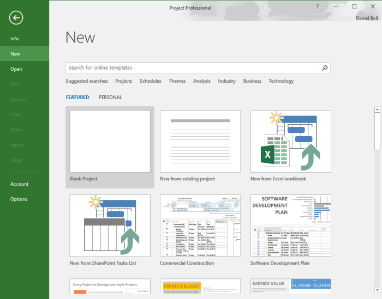Search suggested term Business
Image resolution: width=382 pixels, height=299 pixels.
click(x=252, y=81)
